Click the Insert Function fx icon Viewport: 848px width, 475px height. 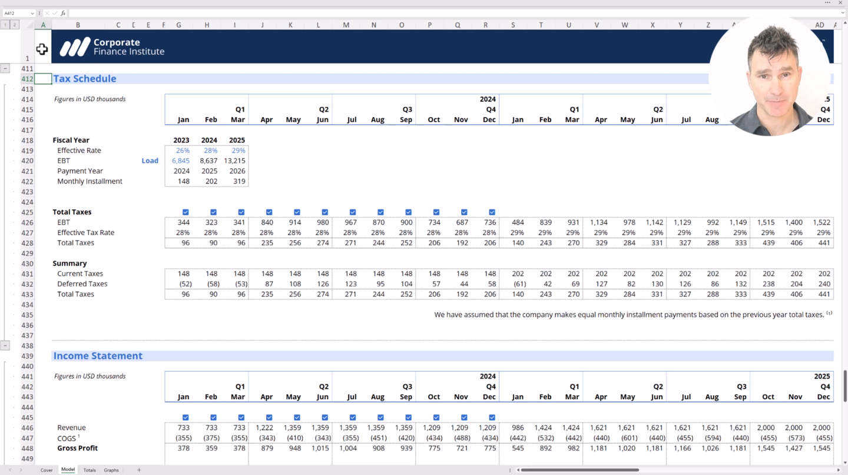63,13
